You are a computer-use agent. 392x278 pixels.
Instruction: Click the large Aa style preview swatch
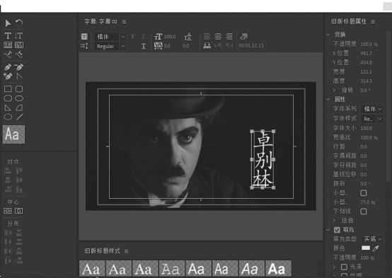point(13,134)
